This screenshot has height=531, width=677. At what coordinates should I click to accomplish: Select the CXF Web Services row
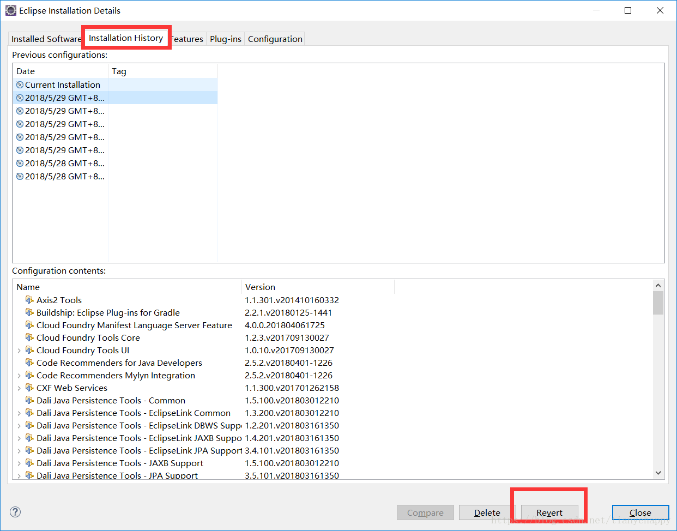[72, 388]
